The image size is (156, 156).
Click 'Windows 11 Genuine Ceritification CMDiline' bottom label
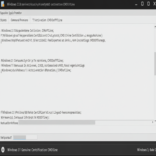tap(32, 150)
